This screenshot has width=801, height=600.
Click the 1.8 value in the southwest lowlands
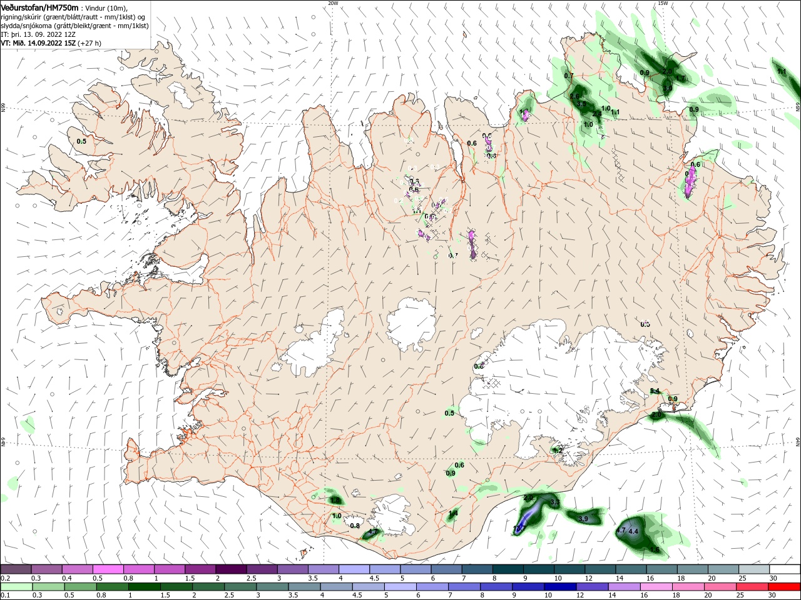tap(335, 501)
